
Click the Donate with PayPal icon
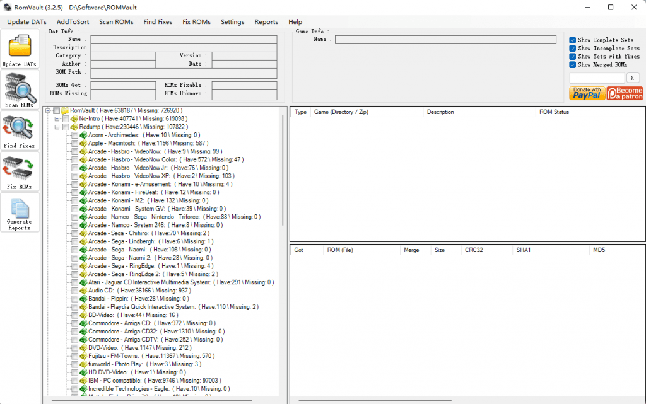[587, 94]
